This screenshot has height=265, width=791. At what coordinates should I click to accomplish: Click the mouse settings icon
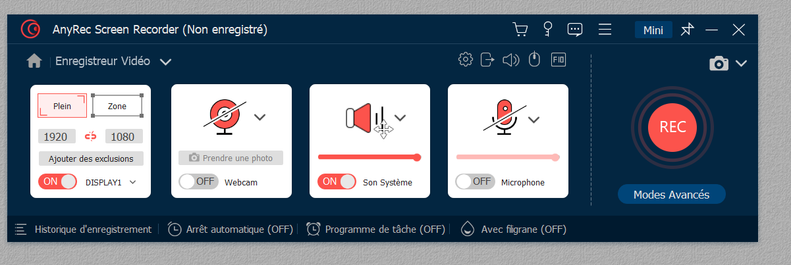pos(535,60)
